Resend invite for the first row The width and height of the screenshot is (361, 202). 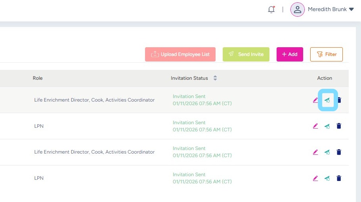tap(327, 100)
